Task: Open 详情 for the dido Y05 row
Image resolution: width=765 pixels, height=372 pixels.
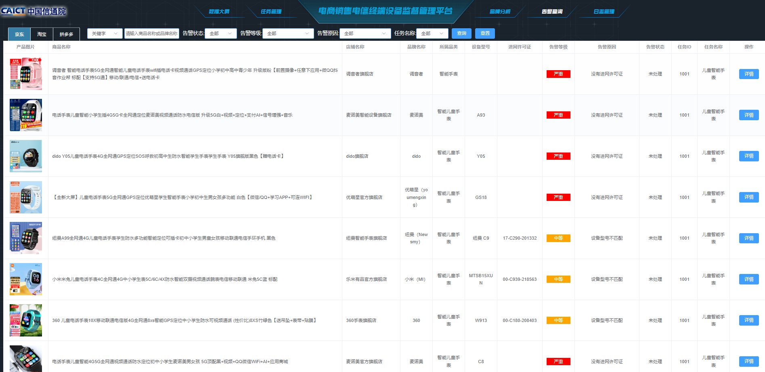Action: (x=749, y=156)
